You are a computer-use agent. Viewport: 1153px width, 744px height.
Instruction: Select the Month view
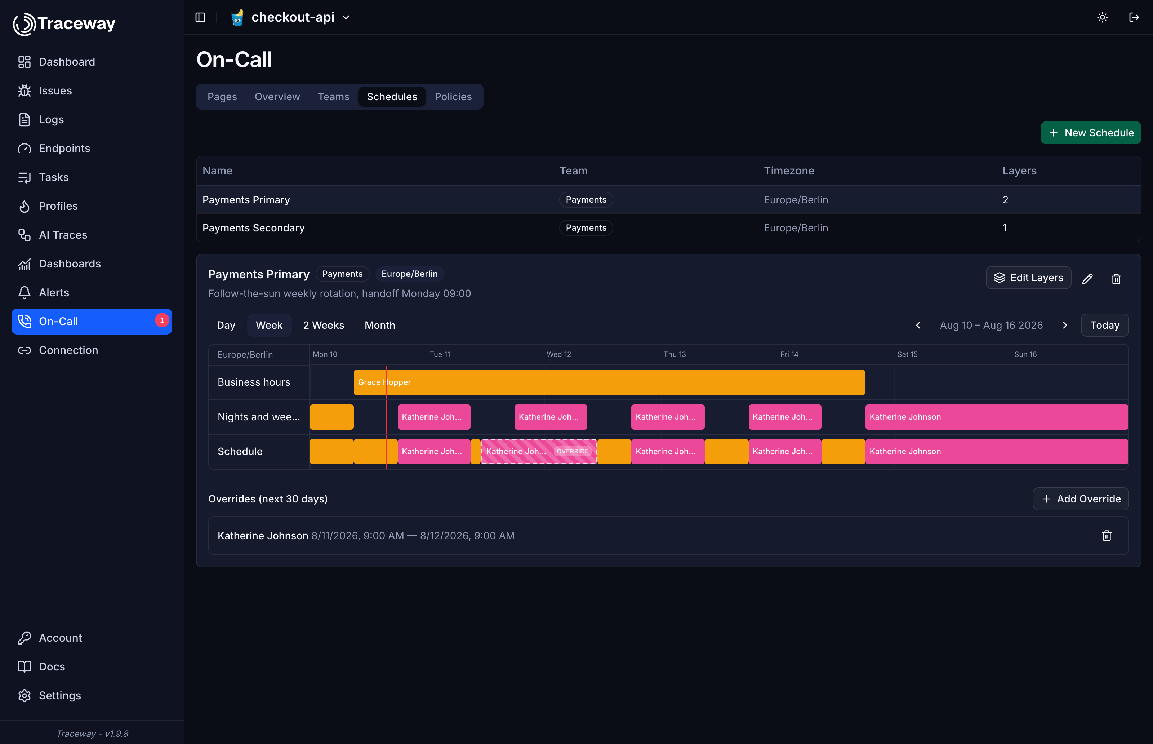379,325
